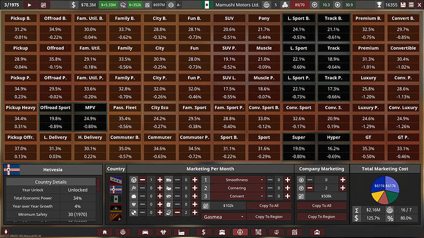Click the shield icon beside the 10.3 value
Screen dimensions: 424x238
315,5
